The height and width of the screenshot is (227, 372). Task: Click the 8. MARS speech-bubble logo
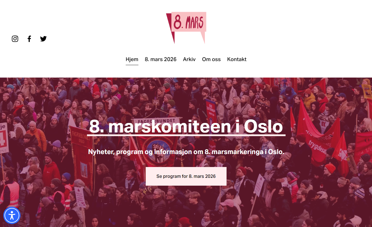pos(186,28)
